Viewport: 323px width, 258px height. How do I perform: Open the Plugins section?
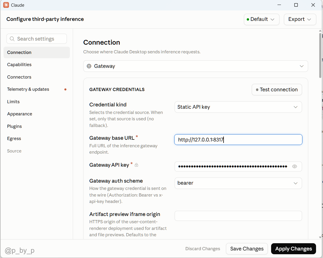(37, 126)
